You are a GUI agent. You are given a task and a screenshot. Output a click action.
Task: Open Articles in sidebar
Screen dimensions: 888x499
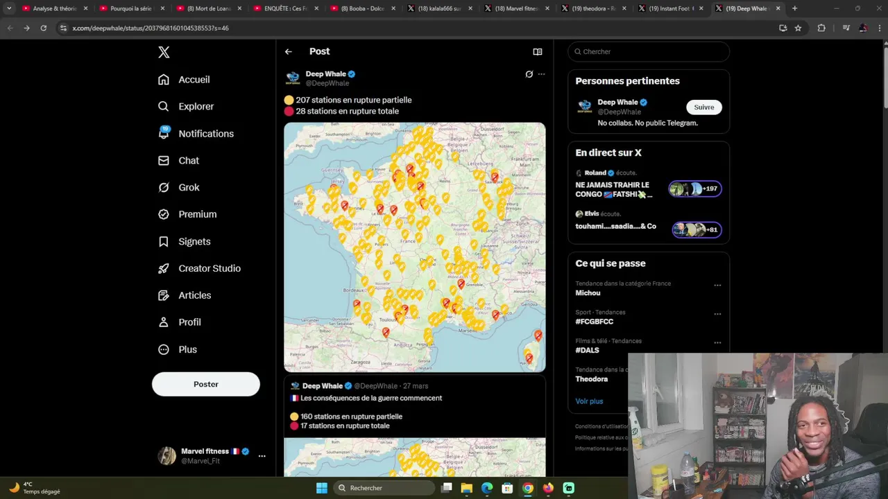click(185, 296)
